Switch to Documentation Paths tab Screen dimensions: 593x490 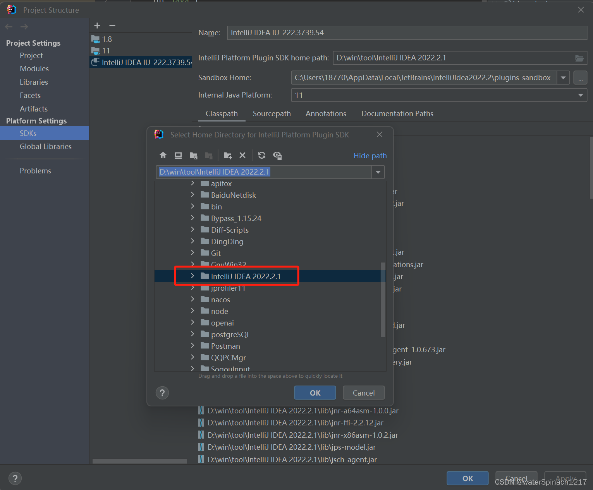[x=397, y=114]
